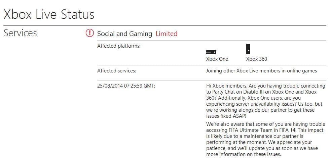
Task: Click the sentence mentioning Diablo III Party Chat
Action: tap(266, 92)
